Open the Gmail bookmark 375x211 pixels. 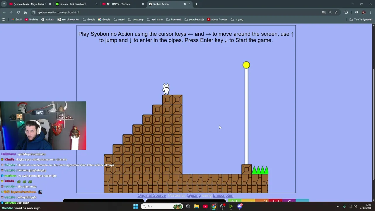(16, 20)
